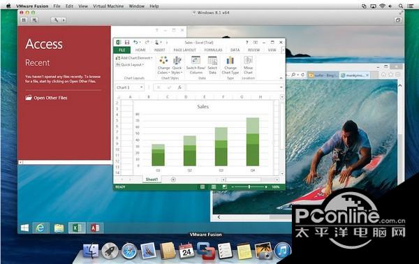
Task: Switch to the PAGE LAYOUT ribbon tab
Action: tap(184, 50)
